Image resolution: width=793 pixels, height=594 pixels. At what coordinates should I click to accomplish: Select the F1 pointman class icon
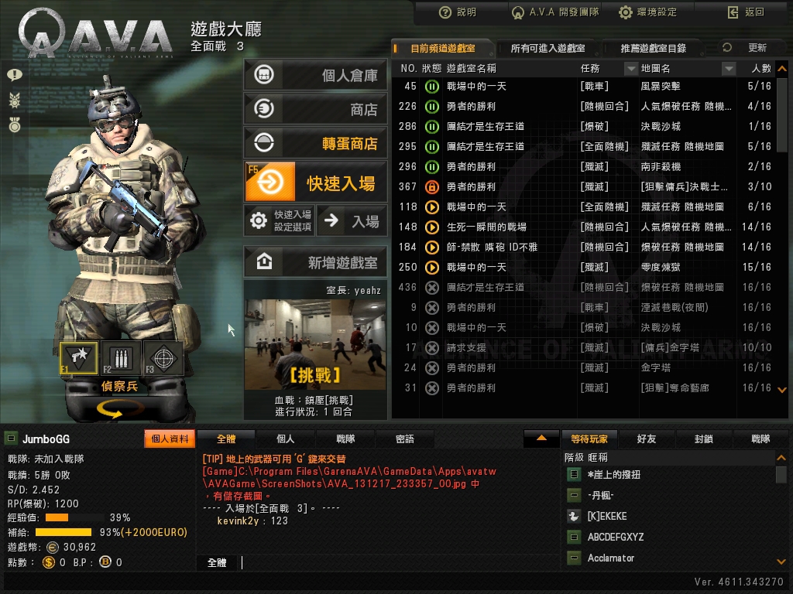pos(78,357)
